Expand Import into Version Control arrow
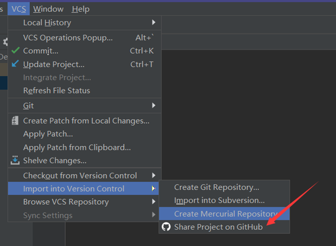The width and height of the screenshot is (336, 246). [154, 189]
